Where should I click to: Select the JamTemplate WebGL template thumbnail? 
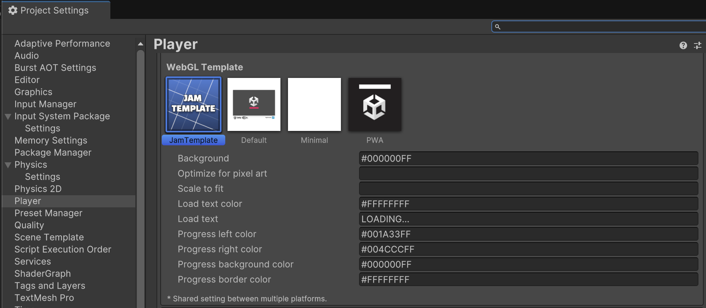click(194, 104)
